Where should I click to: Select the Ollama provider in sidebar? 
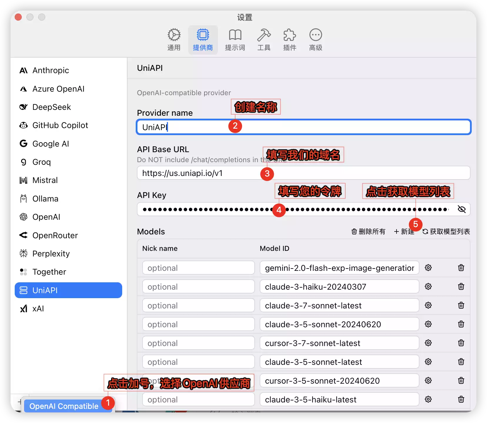45,199
